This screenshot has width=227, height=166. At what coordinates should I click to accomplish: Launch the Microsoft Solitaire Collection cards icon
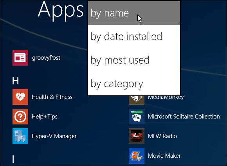(137, 117)
